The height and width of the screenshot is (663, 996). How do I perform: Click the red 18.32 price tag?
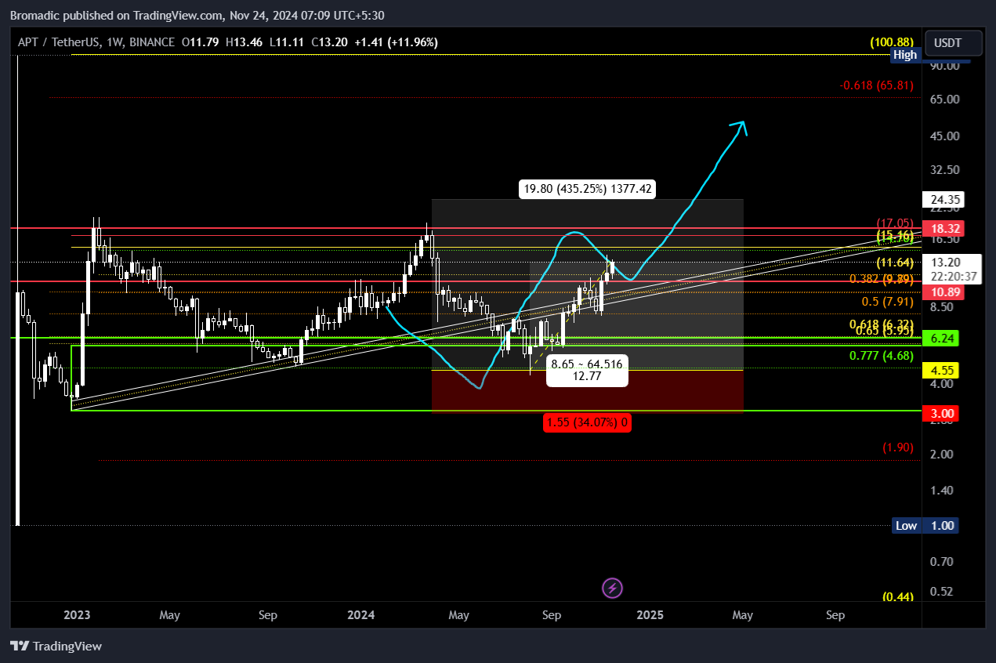tap(941, 229)
